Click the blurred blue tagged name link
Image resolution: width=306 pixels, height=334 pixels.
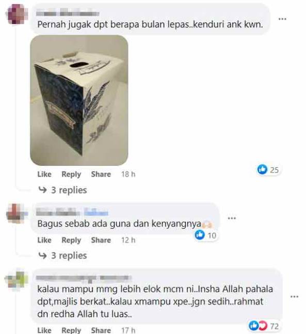tap(96, 212)
